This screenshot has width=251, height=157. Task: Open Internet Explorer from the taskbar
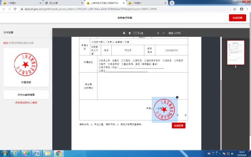point(15,153)
